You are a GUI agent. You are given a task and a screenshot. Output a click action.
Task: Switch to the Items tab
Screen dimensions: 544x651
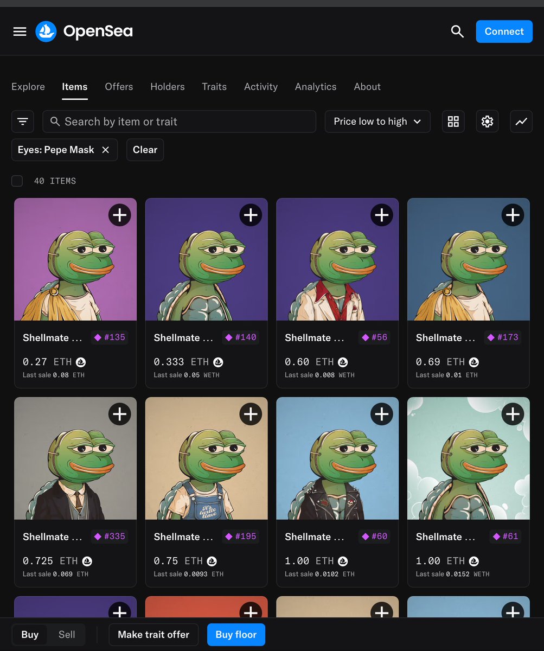[75, 87]
